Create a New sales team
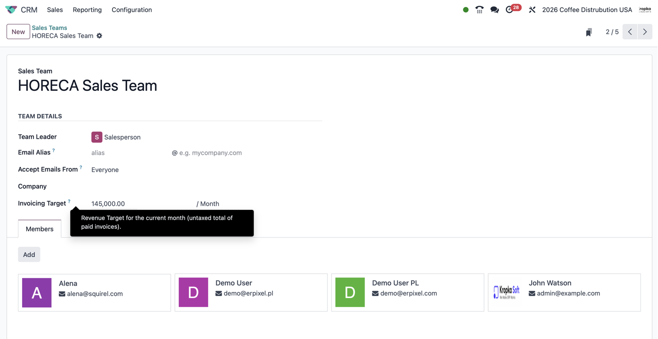This screenshot has height=339, width=658. [x=18, y=32]
